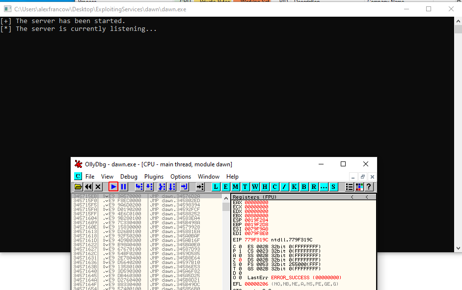Restore the OllyDbg CPU child window

coord(363,177)
